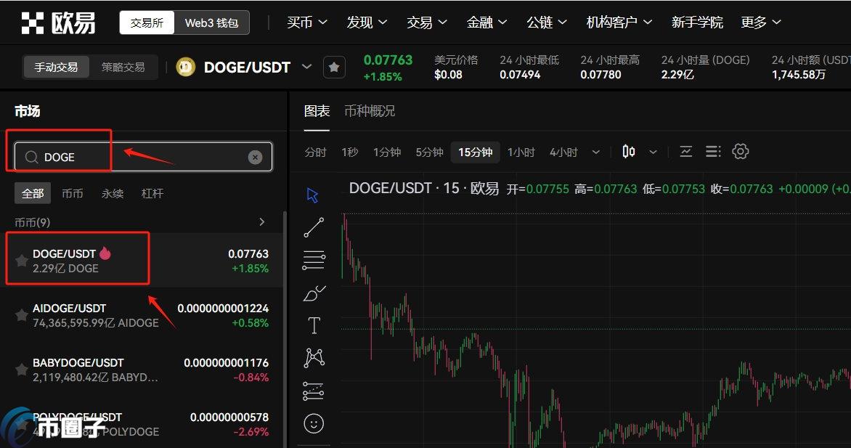Viewport: 851px width, 448px height.
Task: Open the indicators icon in chart toolbar
Action: pyautogui.click(x=686, y=152)
